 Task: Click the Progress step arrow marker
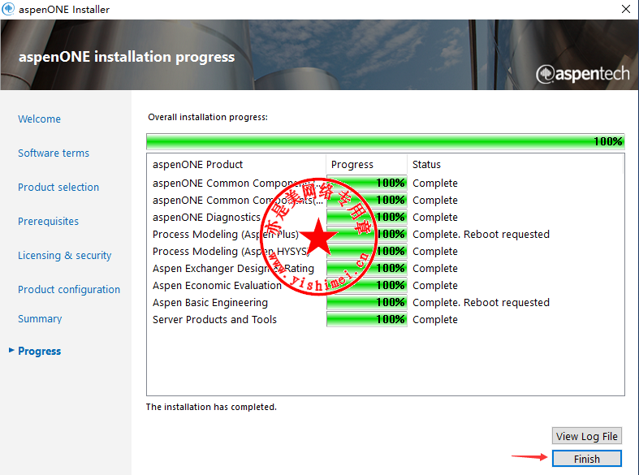11,350
